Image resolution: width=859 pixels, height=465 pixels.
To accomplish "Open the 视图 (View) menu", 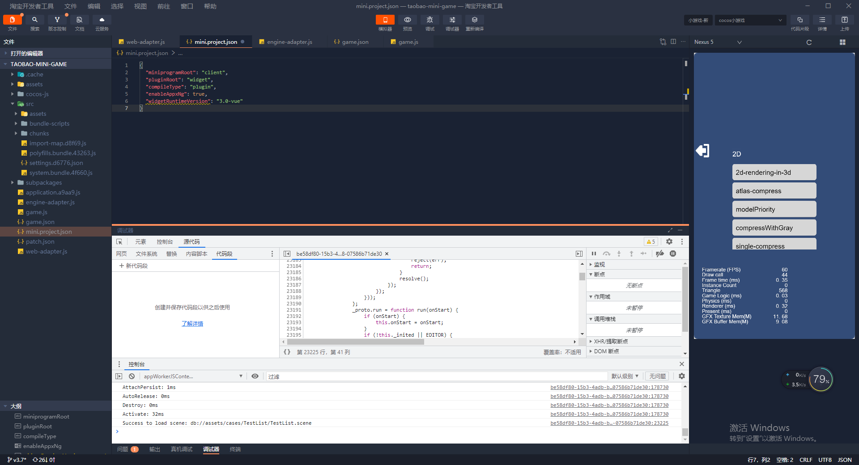I will (x=140, y=6).
